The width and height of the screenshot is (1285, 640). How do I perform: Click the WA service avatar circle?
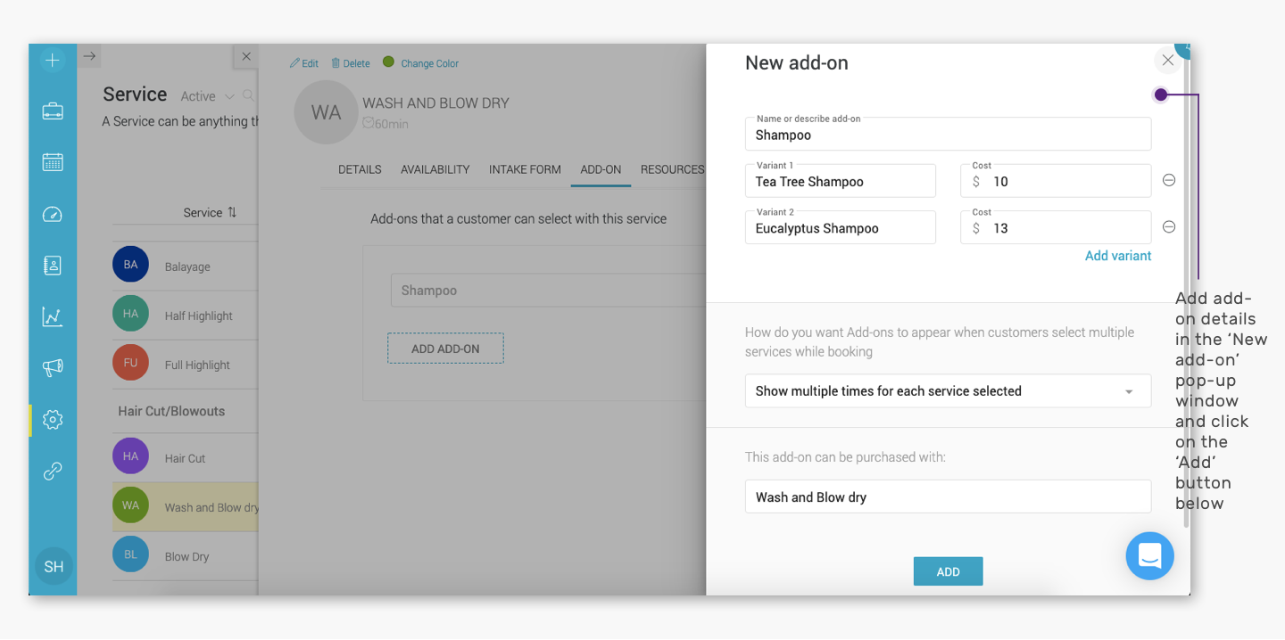tap(326, 112)
